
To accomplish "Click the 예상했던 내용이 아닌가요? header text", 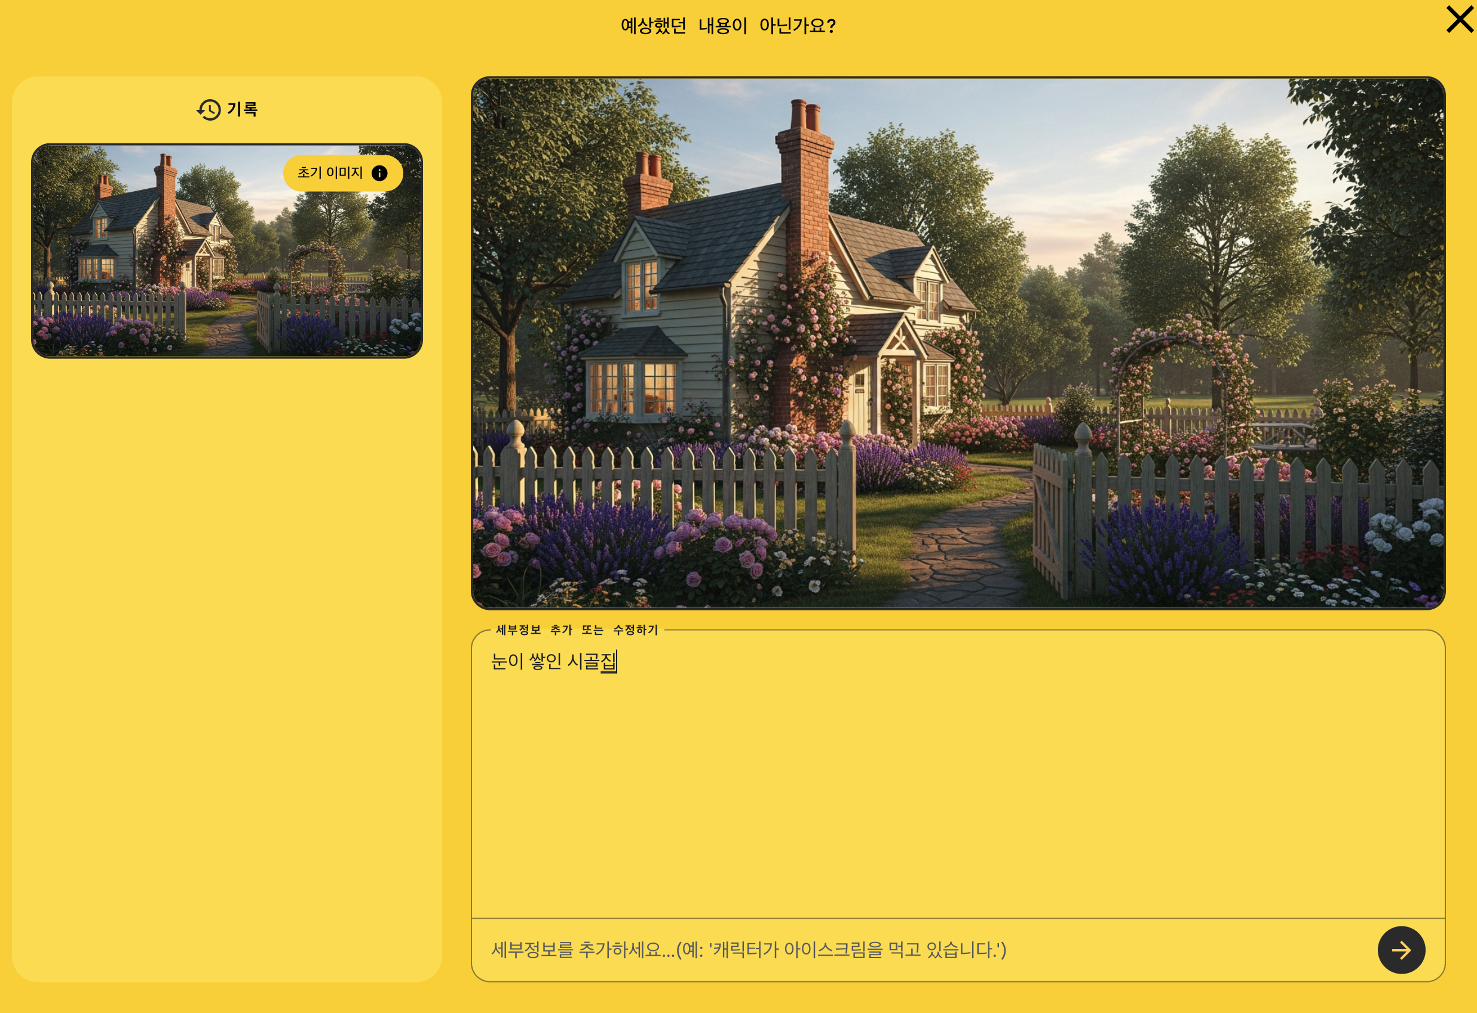I will (x=728, y=26).
